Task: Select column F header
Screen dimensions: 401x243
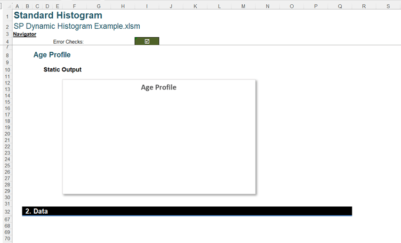Action: [x=74, y=6]
